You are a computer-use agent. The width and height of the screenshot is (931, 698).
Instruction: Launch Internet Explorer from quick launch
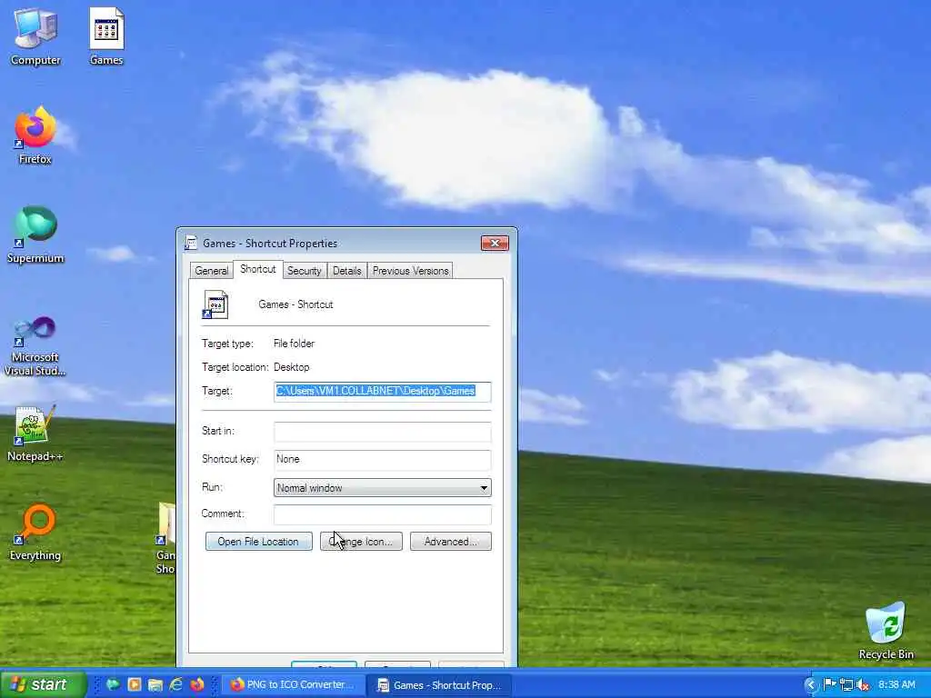click(175, 684)
